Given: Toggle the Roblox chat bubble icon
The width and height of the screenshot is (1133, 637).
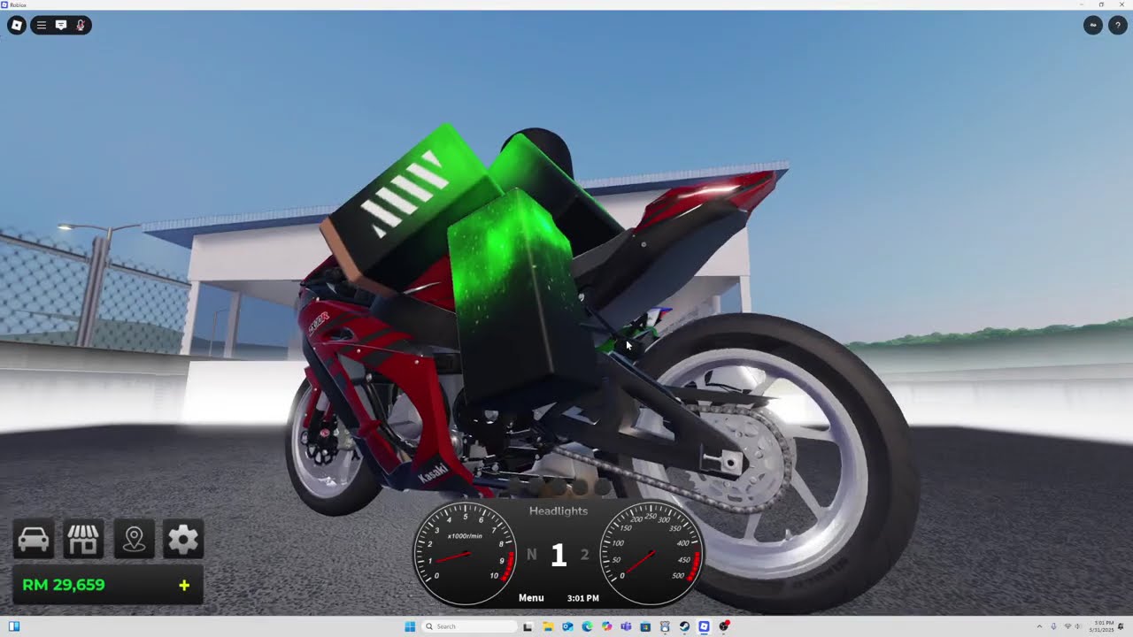Looking at the screenshot, I should click(x=61, y=25).
